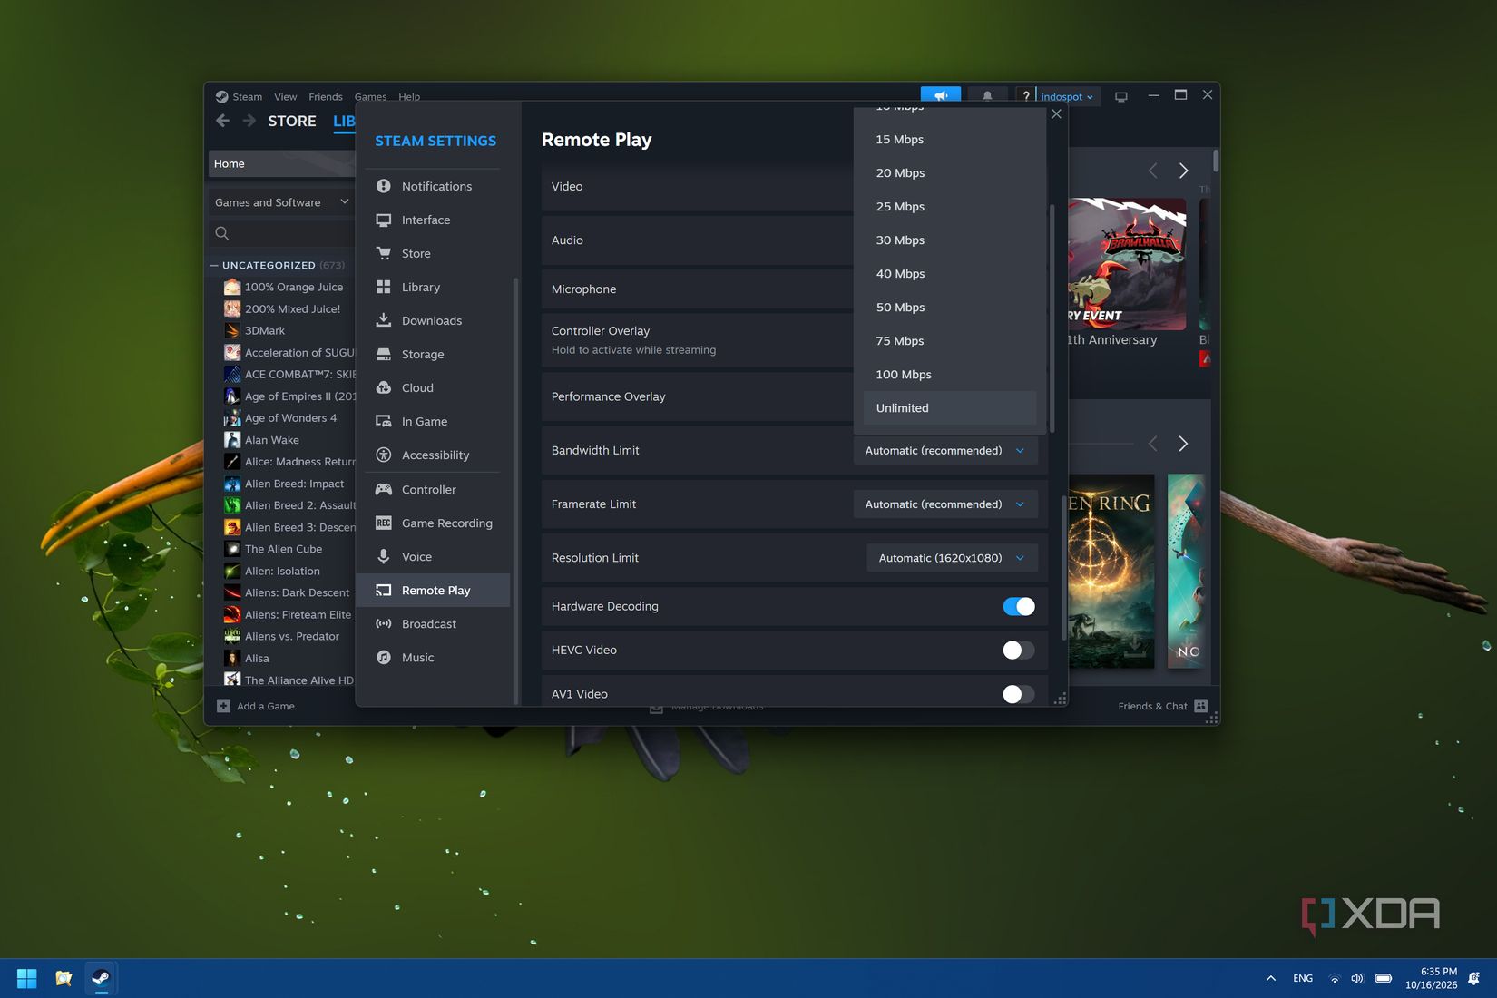This screenshot has width=1497, height=998.
Task: Collapse the UNCATEGORIZED library group
Action: tap(214, 265)
